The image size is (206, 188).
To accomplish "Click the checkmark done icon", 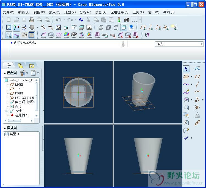I will pyautogui.click(x=186, y=138).
